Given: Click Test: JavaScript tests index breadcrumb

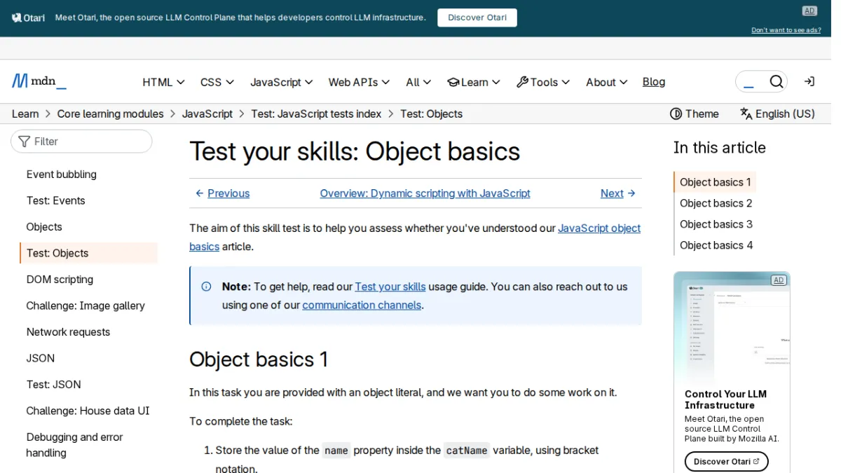Looking at the screenshot, I should [316, 114].
